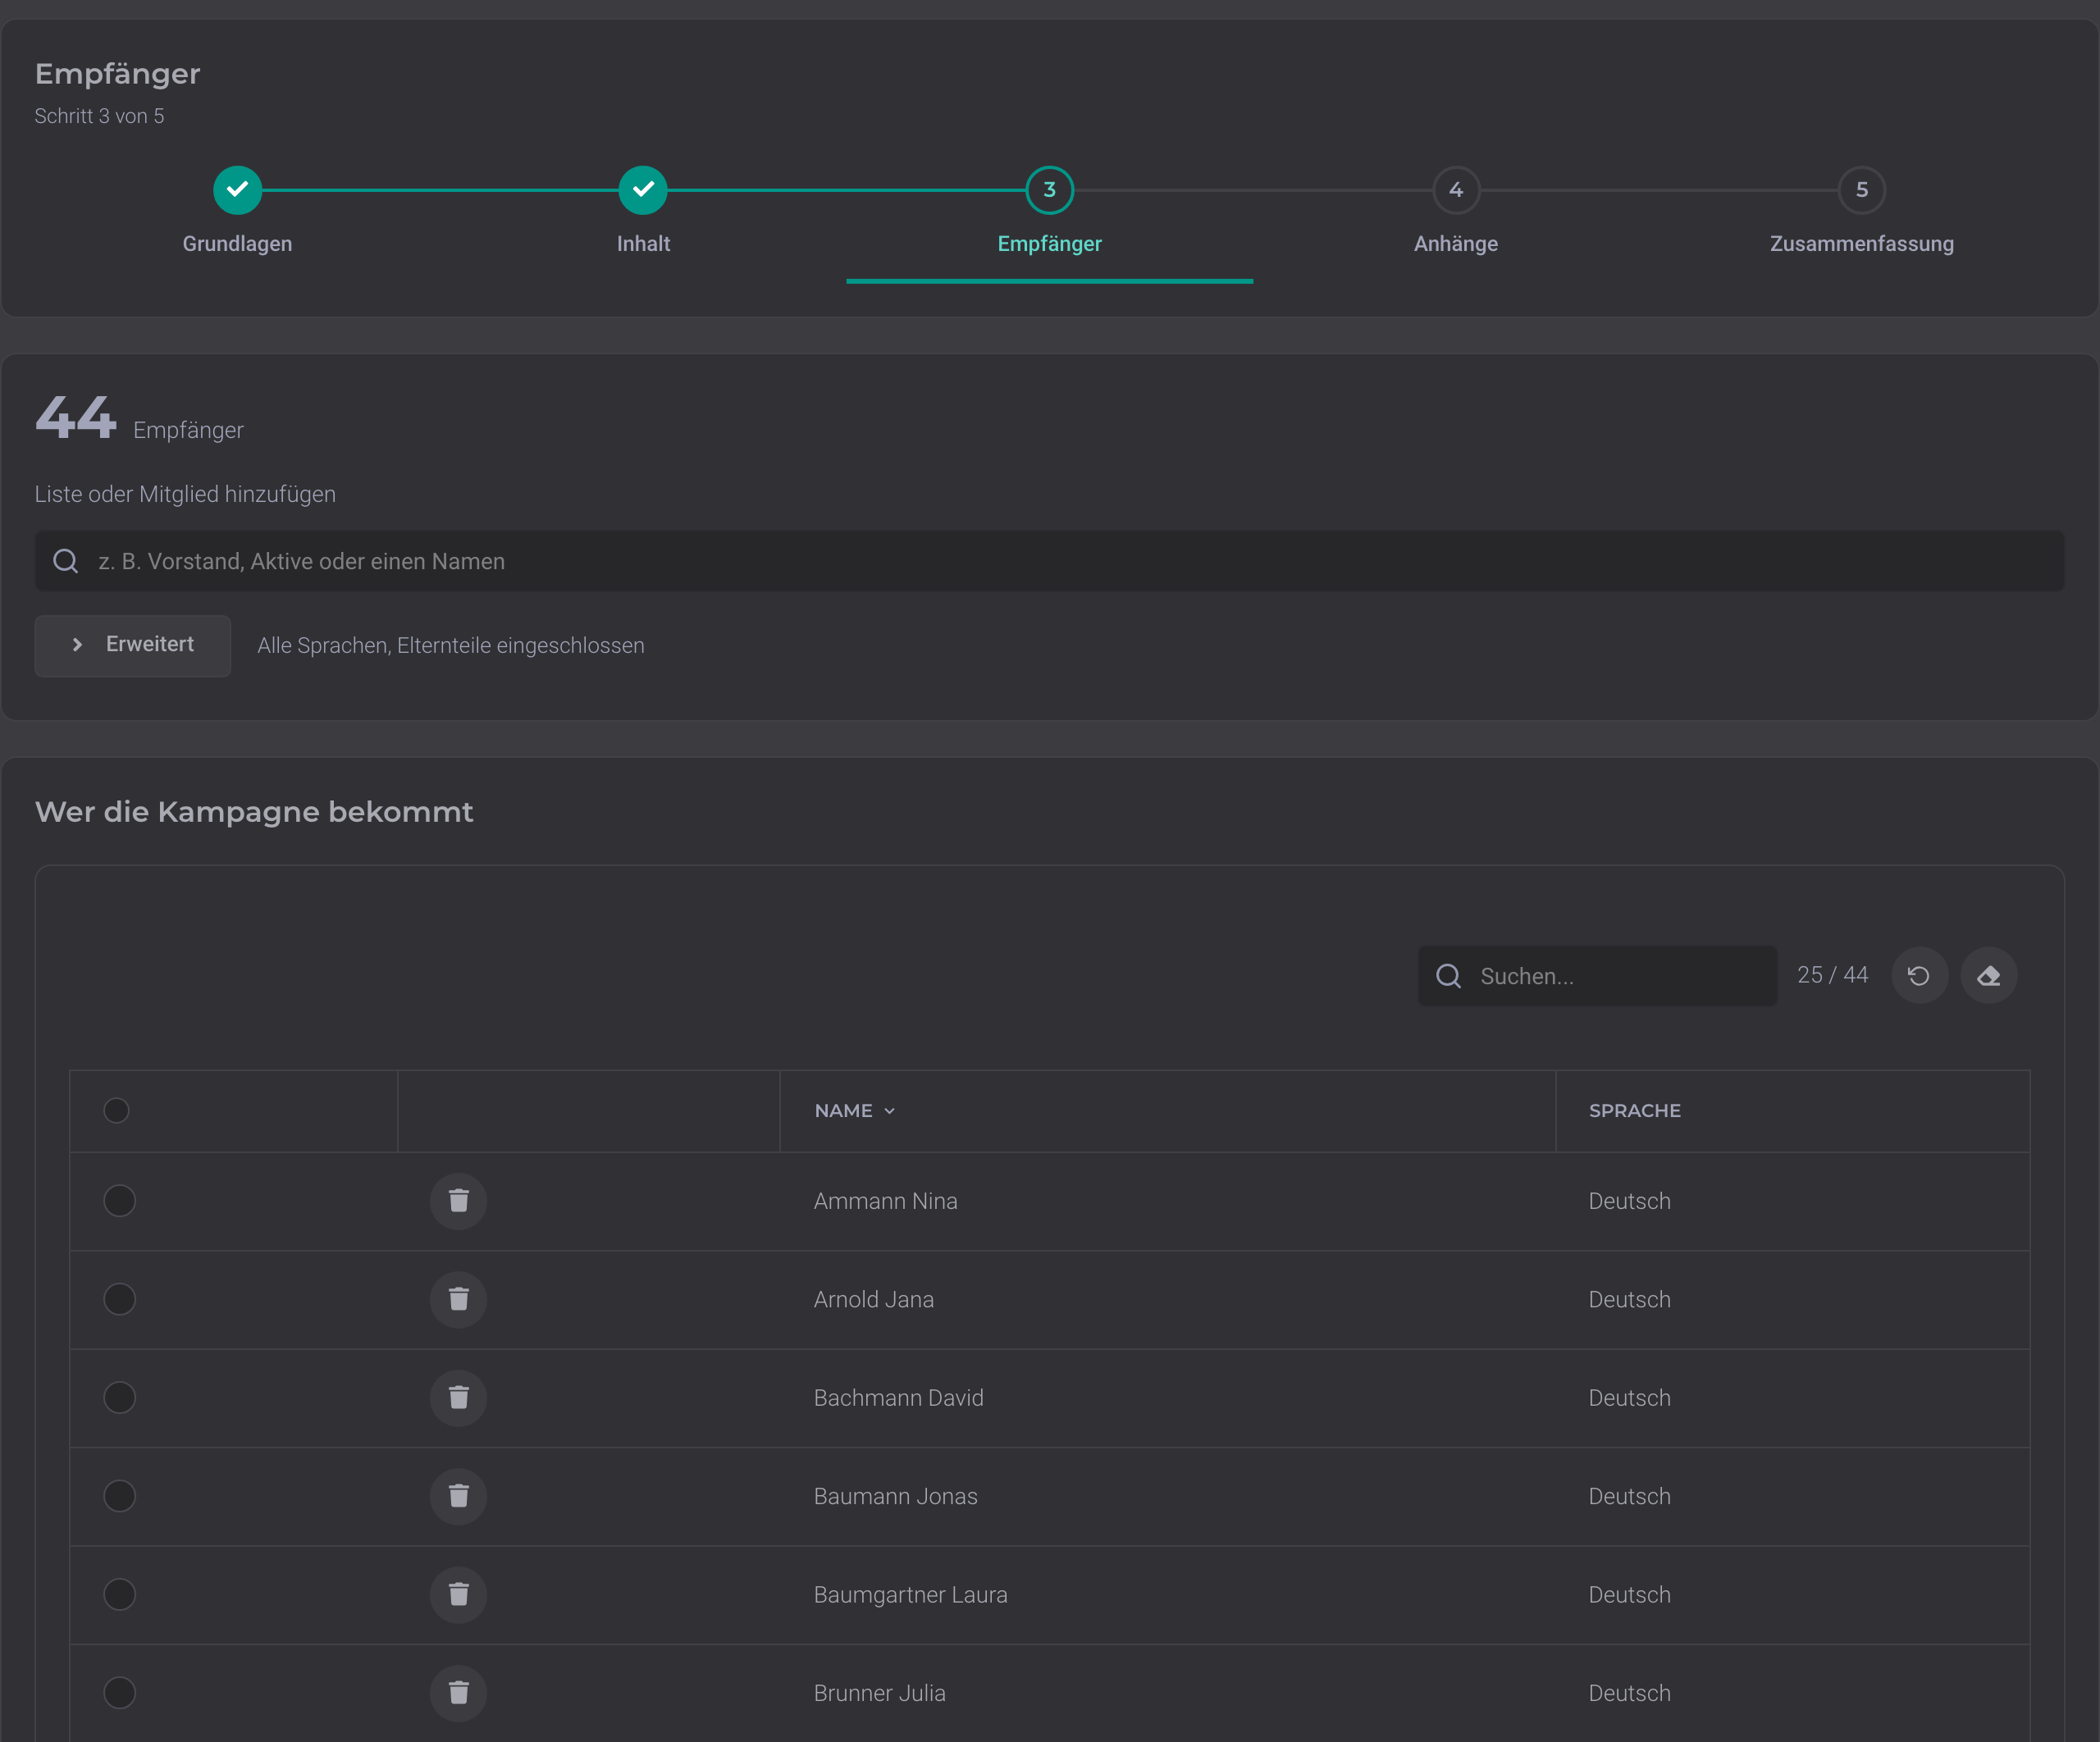Viewport: 2100px width, 1742px height.
Task: Delete recipient Ammann Nina via trash icon
Action: [x=458, y=1201]
